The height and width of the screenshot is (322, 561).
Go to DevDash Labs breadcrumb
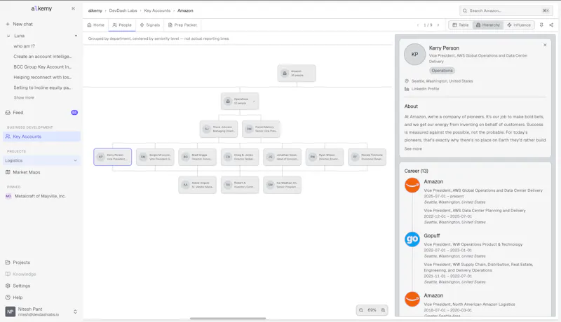pyautogui.click(x=123, y=10)
